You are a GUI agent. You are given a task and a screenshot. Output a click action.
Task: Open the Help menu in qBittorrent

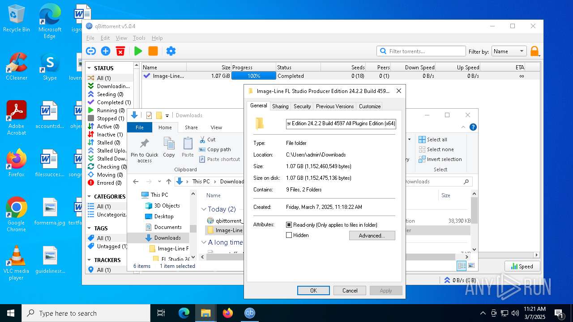157,38
